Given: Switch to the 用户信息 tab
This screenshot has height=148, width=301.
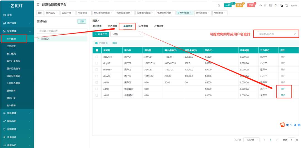Looking at the screenshot, I should [x=112, y=26].
